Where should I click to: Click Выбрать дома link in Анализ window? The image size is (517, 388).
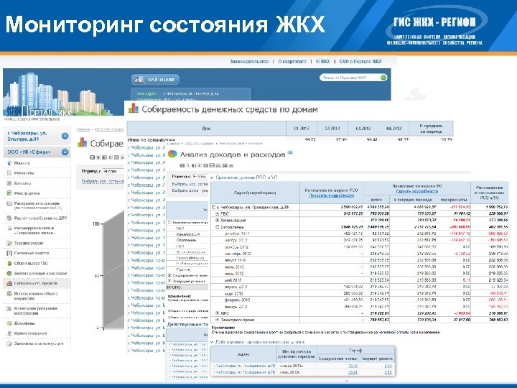click(x=185, y=190)
